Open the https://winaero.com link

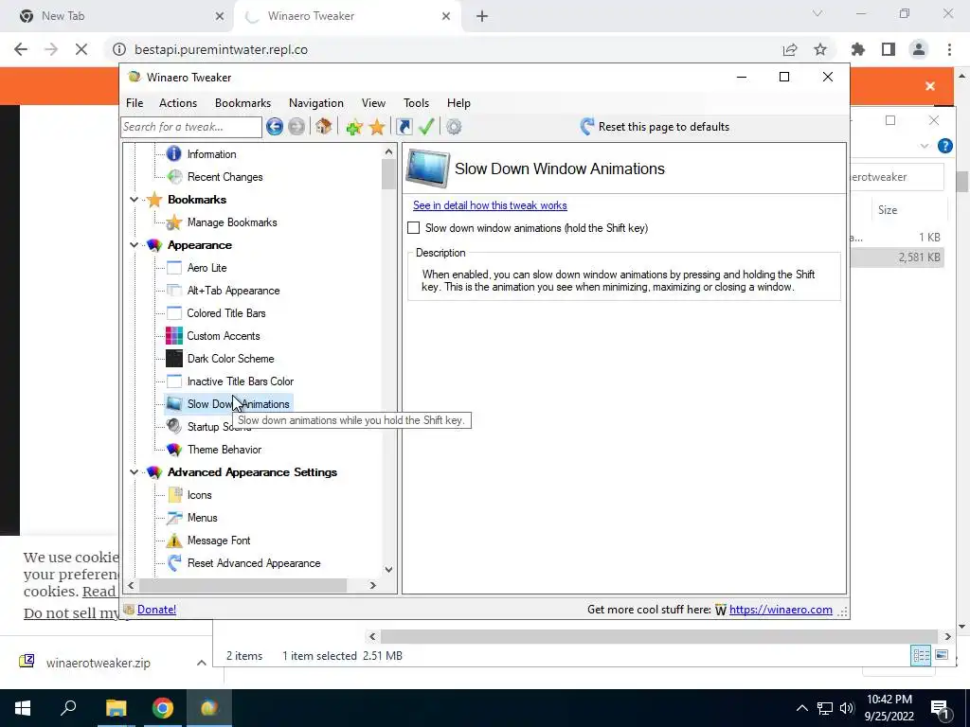781,610
